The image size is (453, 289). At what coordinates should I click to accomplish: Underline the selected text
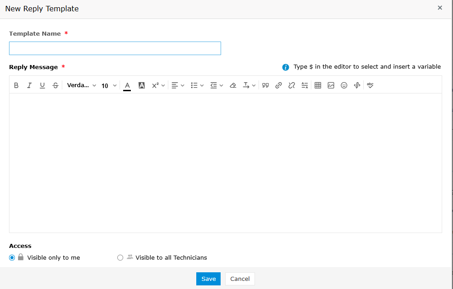tap(42, 85)
